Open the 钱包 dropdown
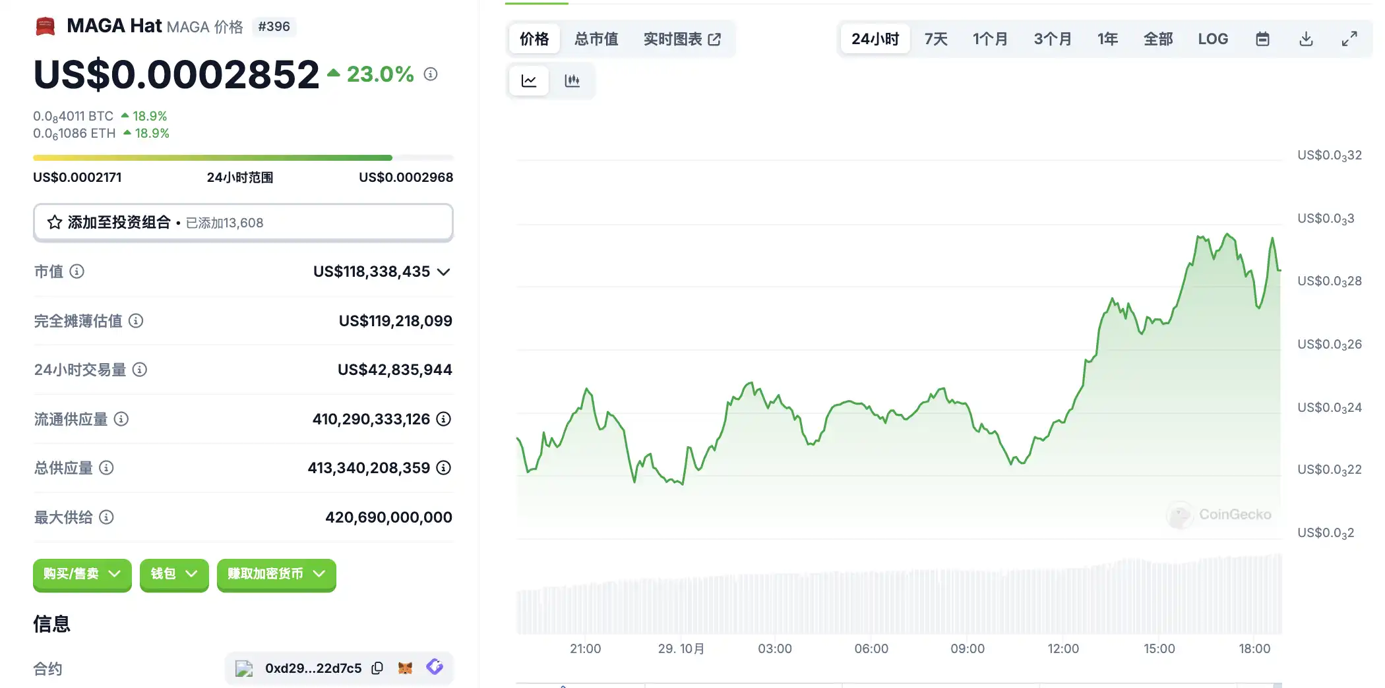This screenshot has width=1385, height=688. click(174, 574)
